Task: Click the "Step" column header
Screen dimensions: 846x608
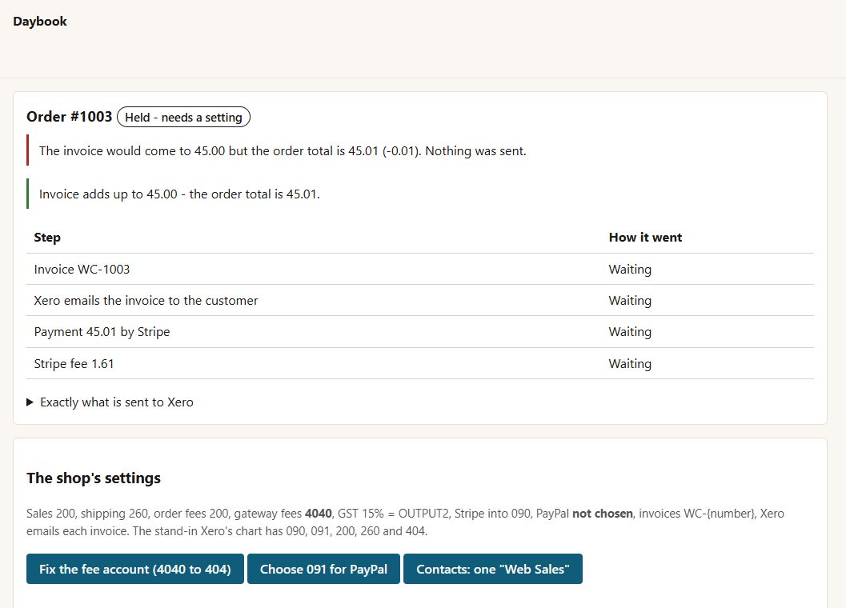Action: point(47,238)
